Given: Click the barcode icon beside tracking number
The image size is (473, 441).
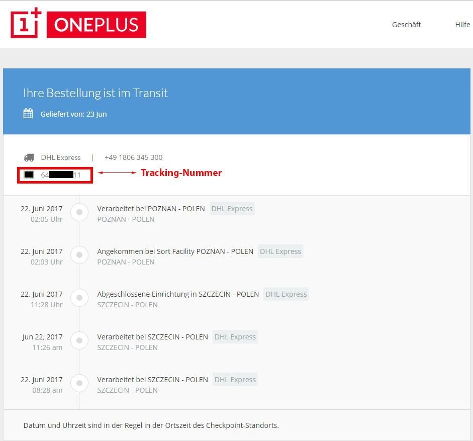Looking at the screenshot, I should point(29,175).
